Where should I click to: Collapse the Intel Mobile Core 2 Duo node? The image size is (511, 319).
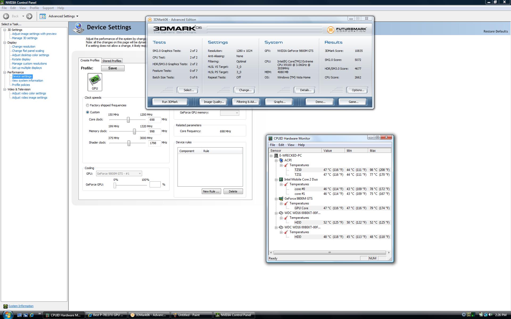(276, 179)
